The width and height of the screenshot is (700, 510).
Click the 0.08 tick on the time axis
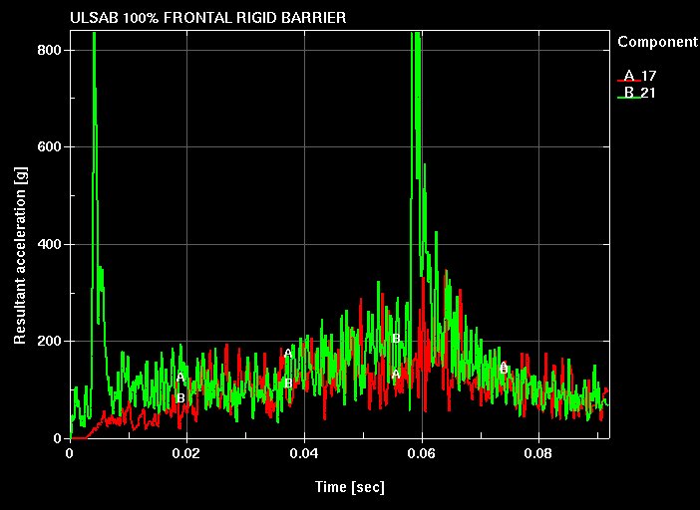click(538, 452)
